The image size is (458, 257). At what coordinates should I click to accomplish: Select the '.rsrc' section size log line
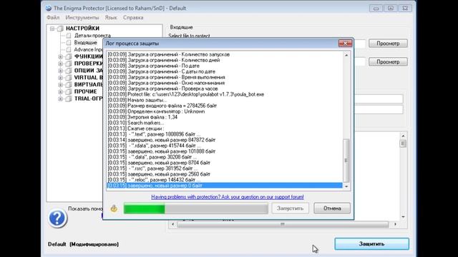(225, 168)
